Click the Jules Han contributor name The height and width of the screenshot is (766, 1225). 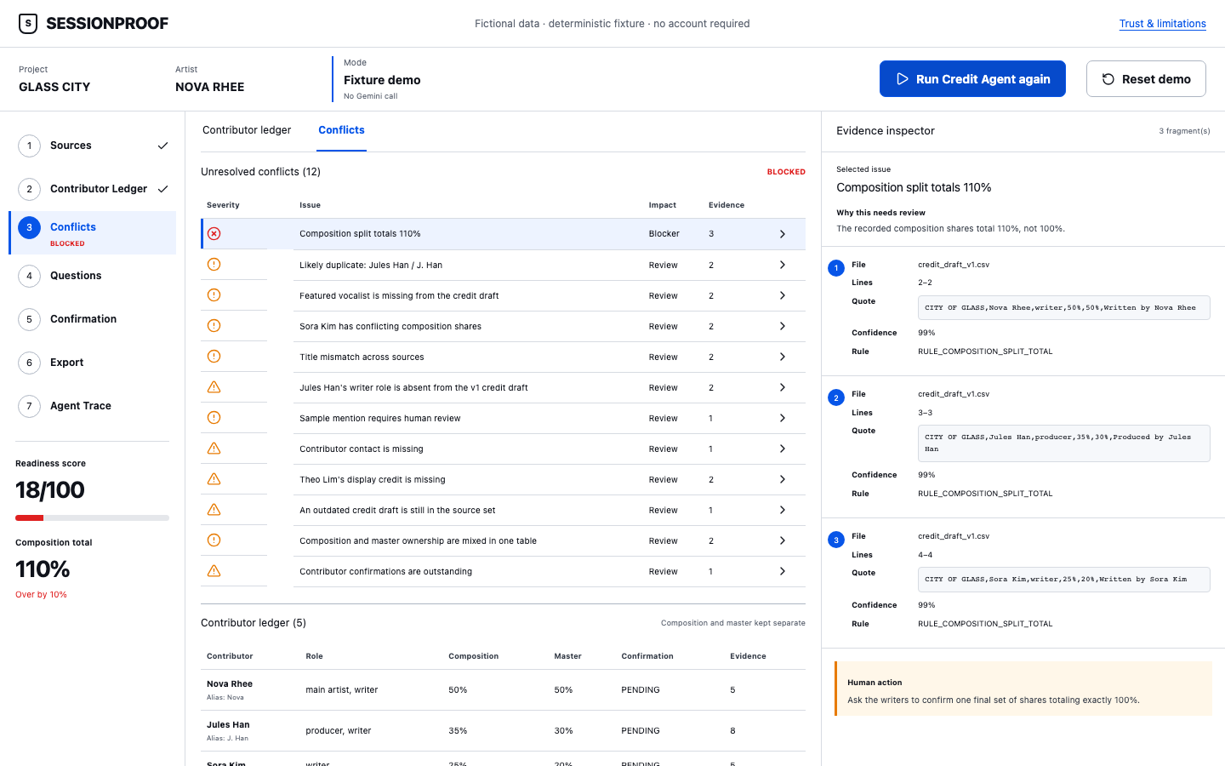[x=228, y=724]
